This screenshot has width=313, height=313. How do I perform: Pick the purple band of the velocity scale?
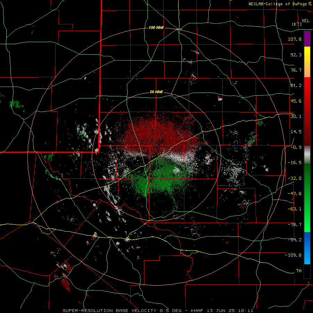[x=307, y=39]
